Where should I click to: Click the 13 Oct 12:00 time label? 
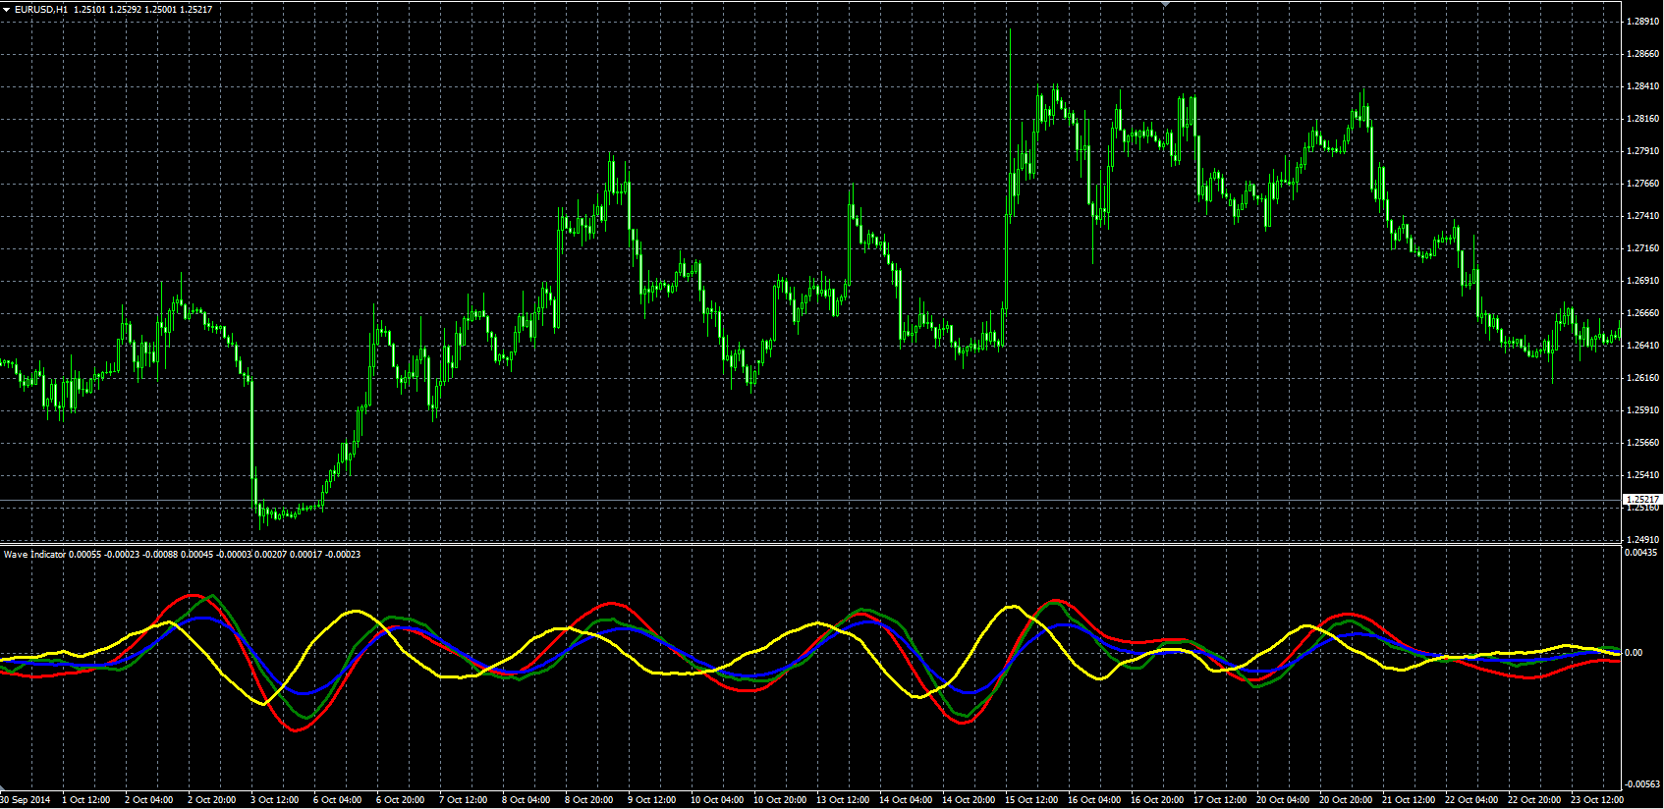click(x=843, y=800)
